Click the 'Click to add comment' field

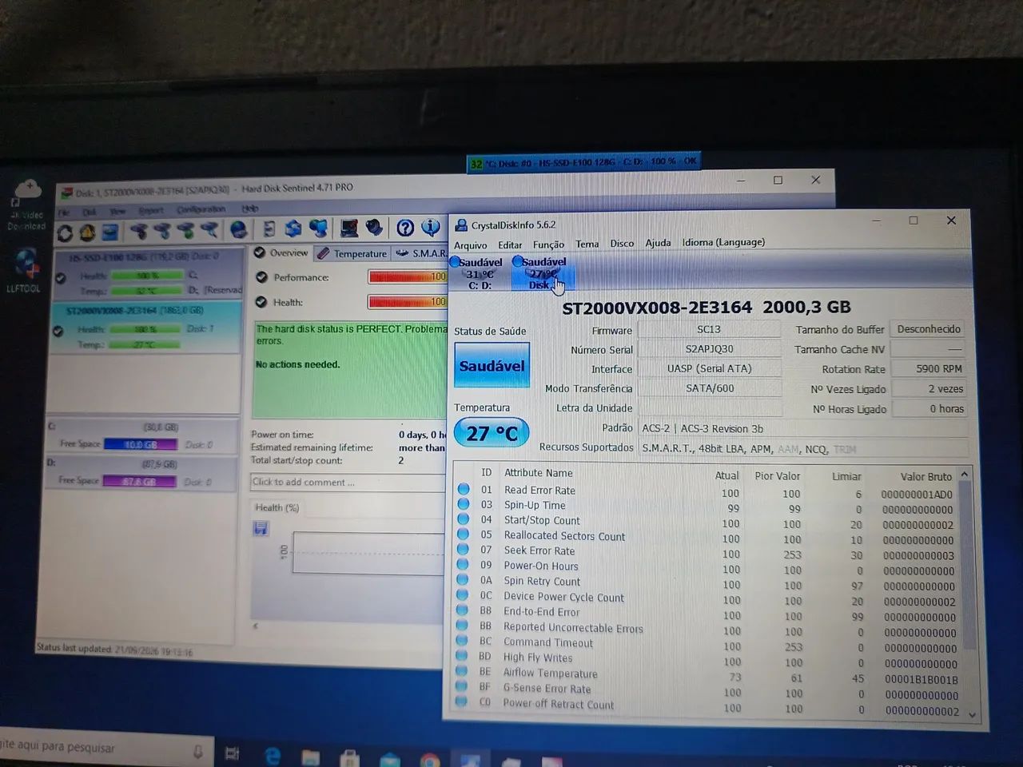[348, 482]
